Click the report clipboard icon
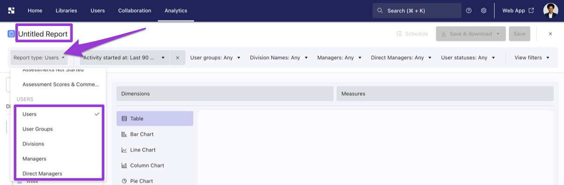 coord(11,34)
